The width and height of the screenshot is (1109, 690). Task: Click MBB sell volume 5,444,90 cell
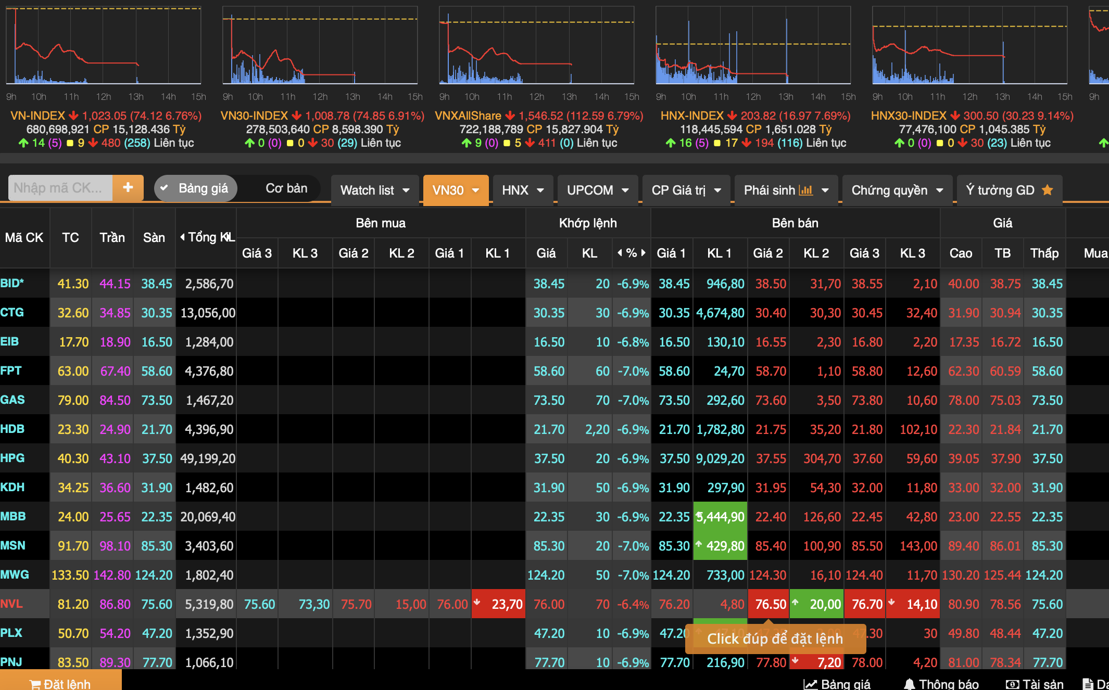(720, 516)
